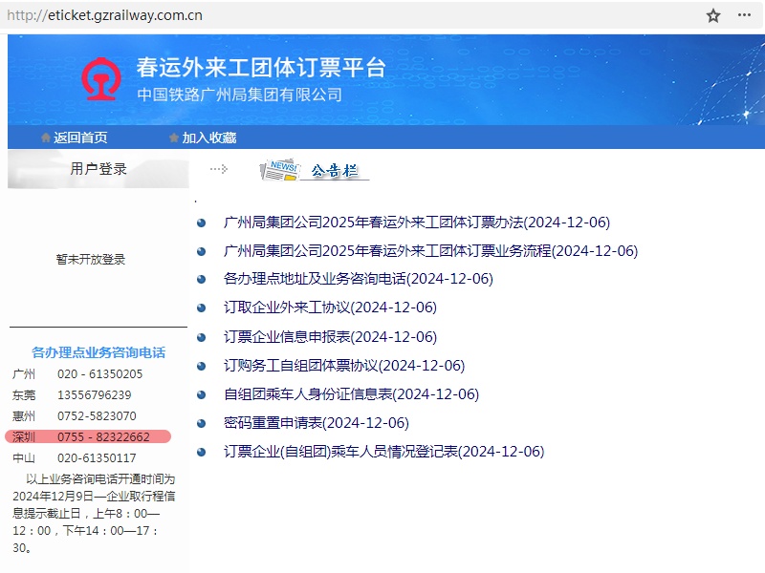This screenshot has width=765, height=573.
Task: Open 自组团乘车人身份证信息表 link
Action: (x=351, y=394)
